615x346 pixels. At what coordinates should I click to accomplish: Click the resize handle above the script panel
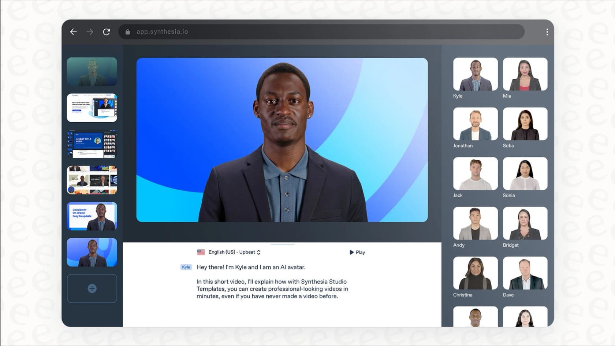click(x=283, y=244)
